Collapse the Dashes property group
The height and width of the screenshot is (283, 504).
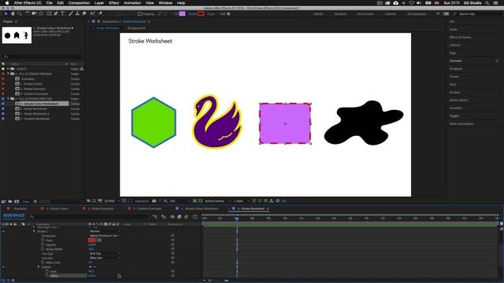[39, 267]
